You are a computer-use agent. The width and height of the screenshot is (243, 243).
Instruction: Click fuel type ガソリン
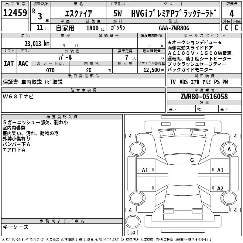[118, 28]
